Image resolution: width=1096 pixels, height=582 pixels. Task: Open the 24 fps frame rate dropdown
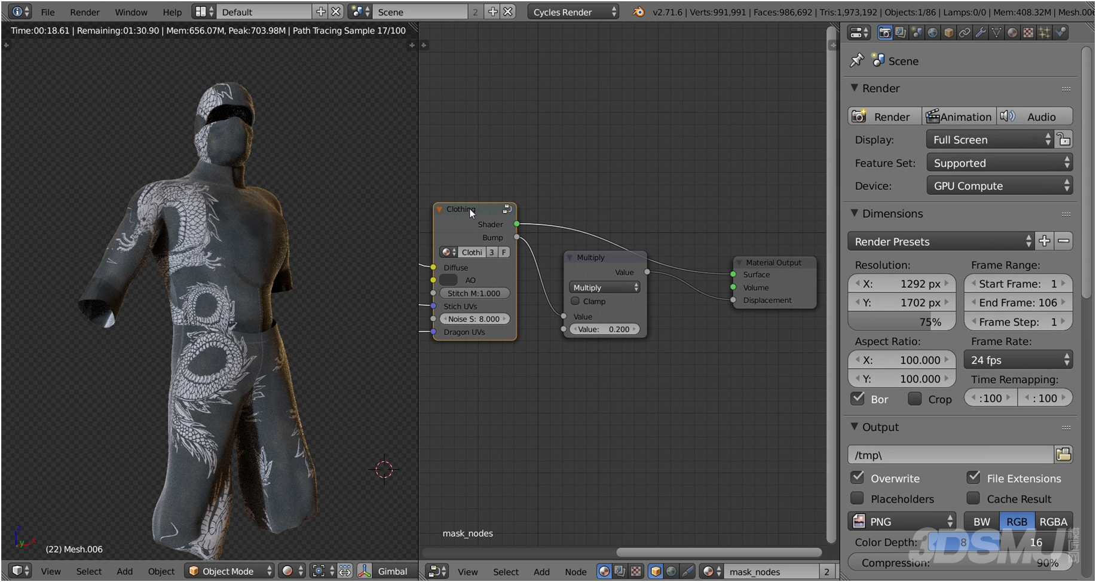[x=1018, y=360]
